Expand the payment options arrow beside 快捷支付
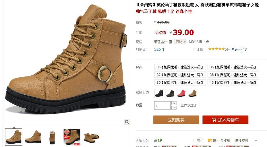The width and height of the screenshot is (267, 147). click(256, 140)
